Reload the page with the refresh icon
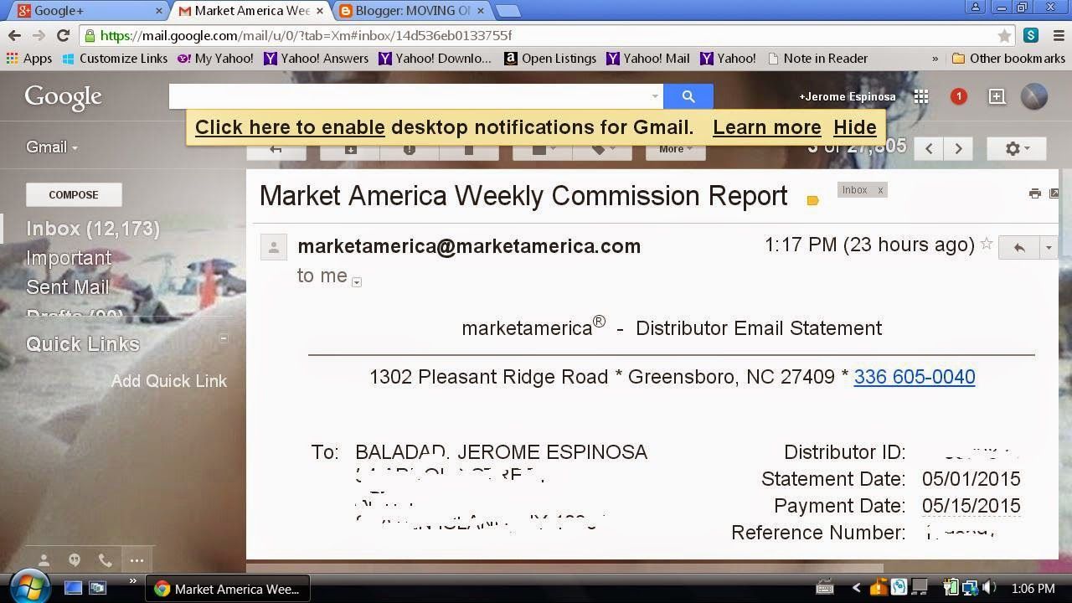Viewport: 1072px width, 603px height. point(63,35)
